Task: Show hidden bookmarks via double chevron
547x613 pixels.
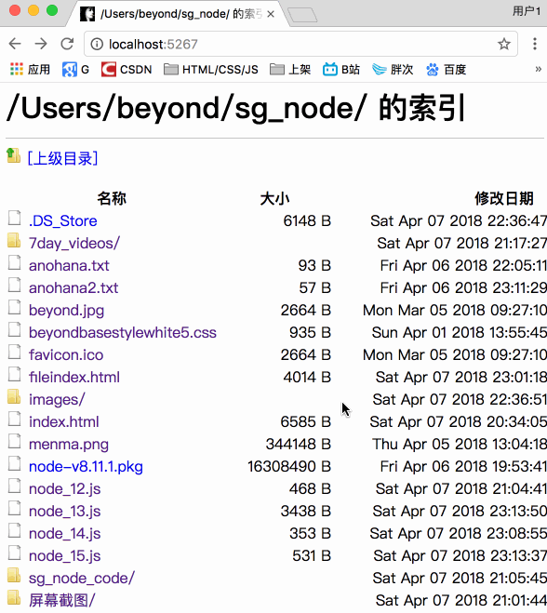Action: point(539,69)
